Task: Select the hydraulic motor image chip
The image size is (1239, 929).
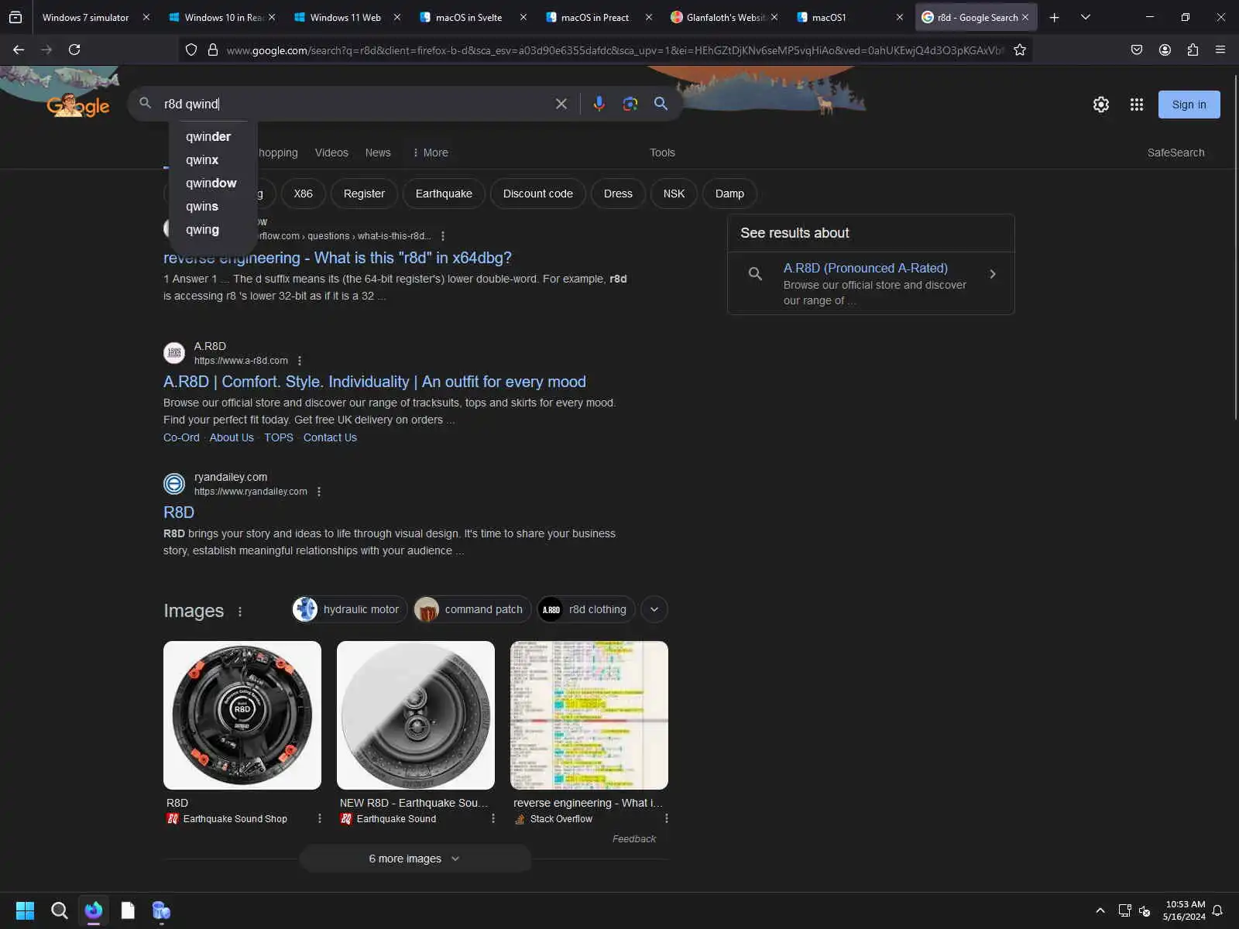Action: click(x=350, y=609)
